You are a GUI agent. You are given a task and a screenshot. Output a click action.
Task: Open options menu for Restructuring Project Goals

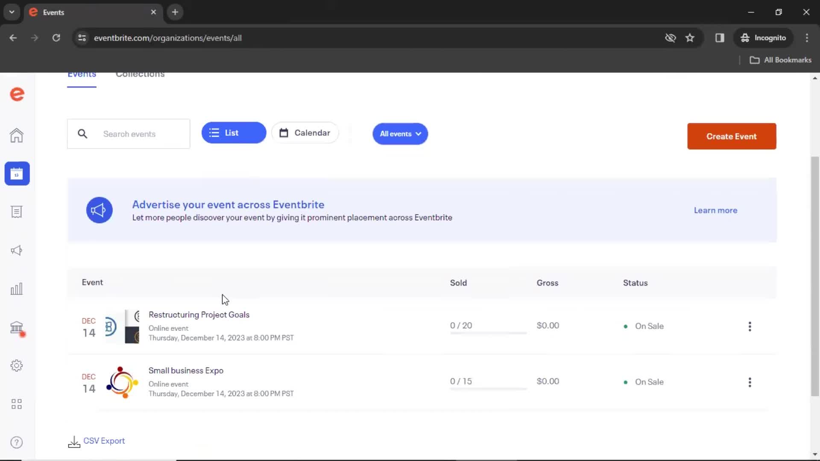(750, 327)
